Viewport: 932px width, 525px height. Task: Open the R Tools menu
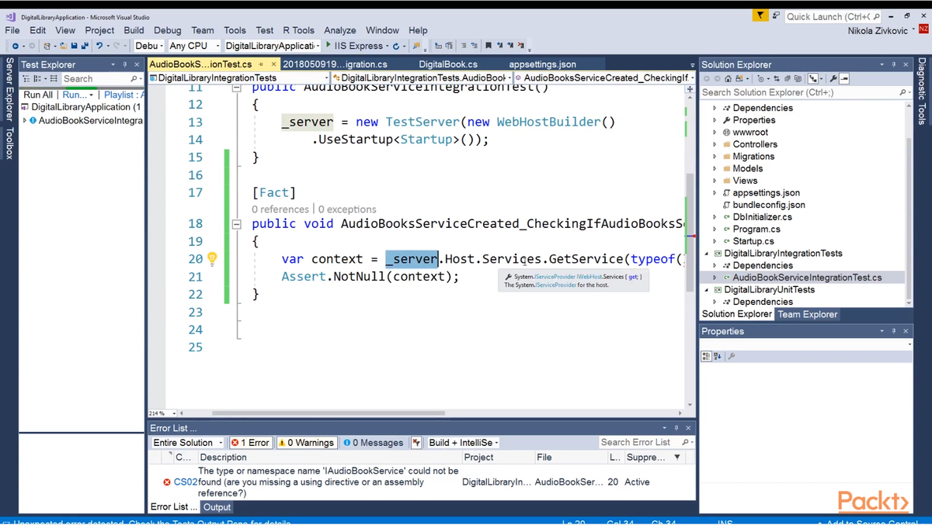click(x=298, y=30)
